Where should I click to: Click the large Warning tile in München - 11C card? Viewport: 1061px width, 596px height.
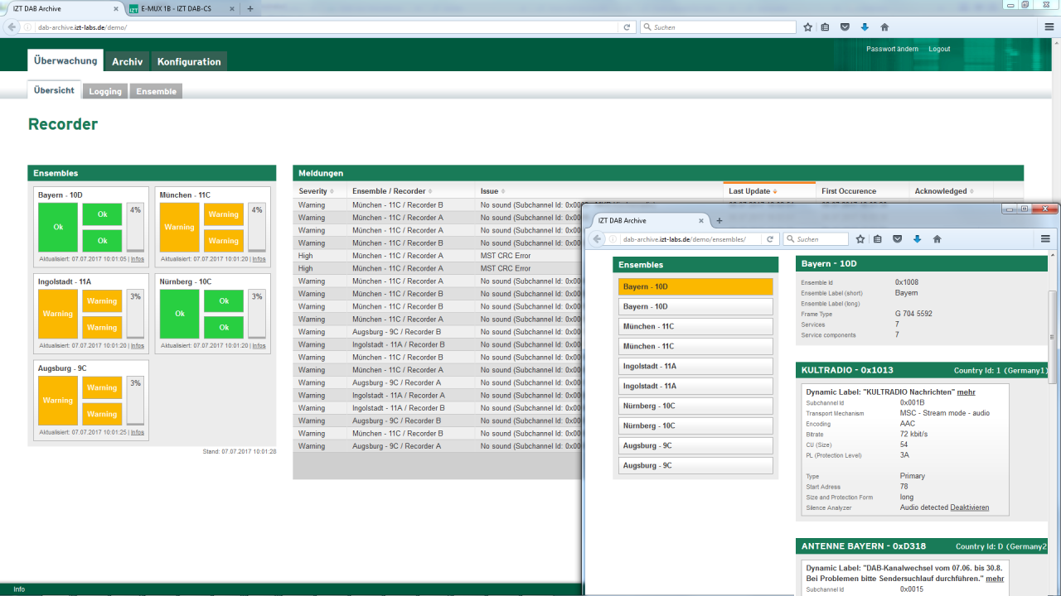(x=179, y=227)
